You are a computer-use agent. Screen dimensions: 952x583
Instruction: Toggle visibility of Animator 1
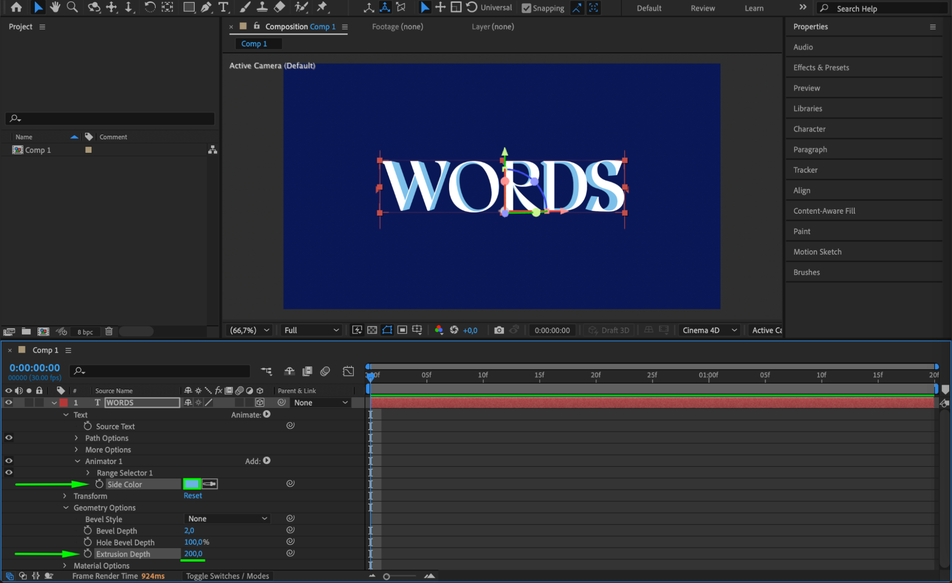point(9,461)
